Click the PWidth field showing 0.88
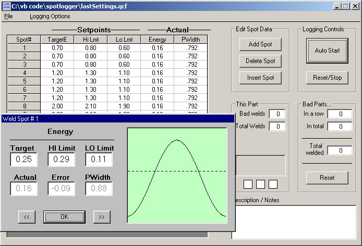Image resolution: width=362 pixels, height=246 pixels. (99, 189)
